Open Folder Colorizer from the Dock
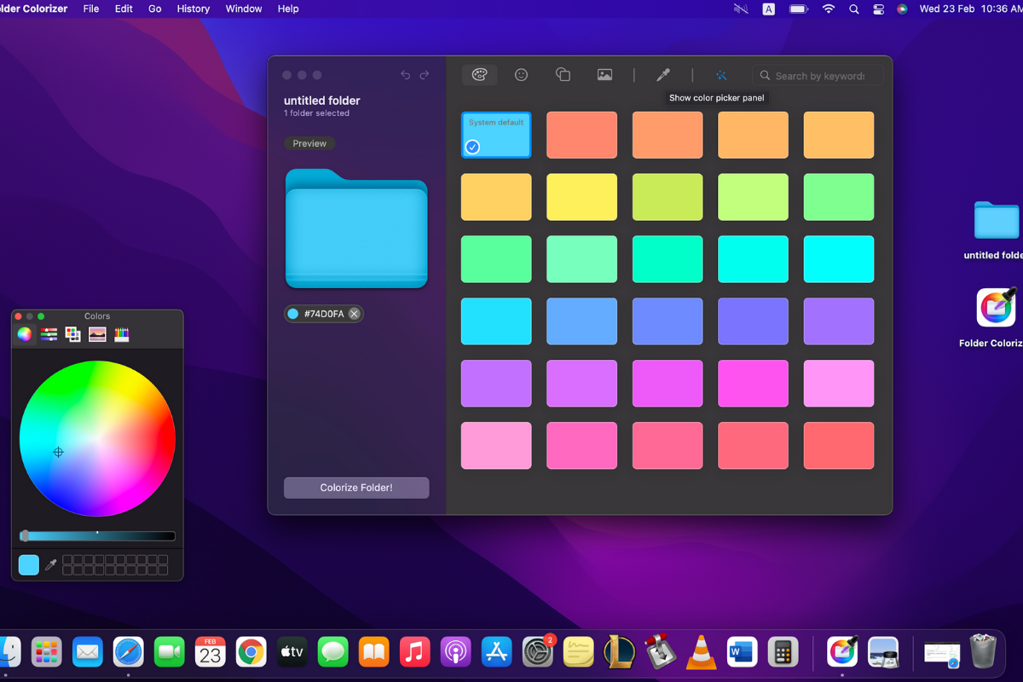 (x=843, y=652)
